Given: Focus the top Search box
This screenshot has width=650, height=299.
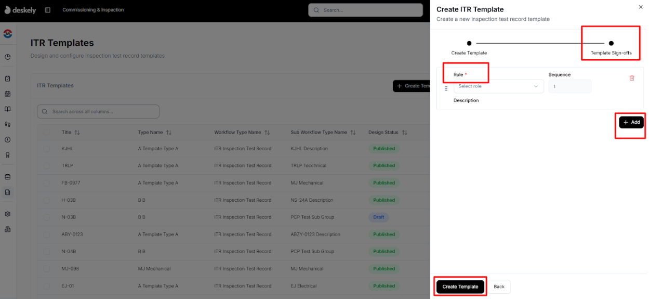Looking at the screenshot, I should click(x=365, y=10).
